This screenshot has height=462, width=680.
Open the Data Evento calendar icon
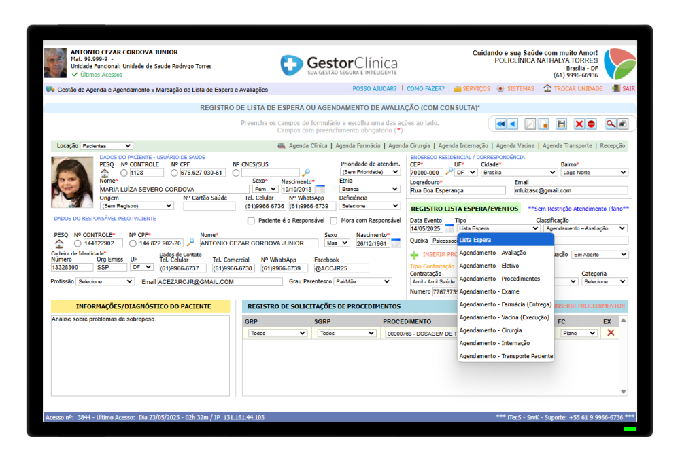[x=449, y=228]
